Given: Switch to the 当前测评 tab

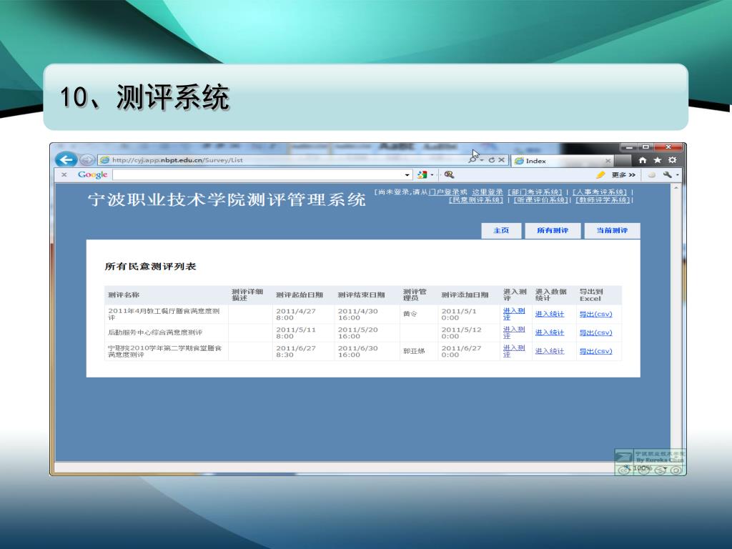Looking at the screenshot, I should coord(612,231).
